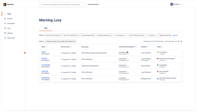Click the Companies briefcase icon

click(5, 23)
